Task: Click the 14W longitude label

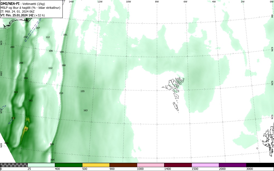Action: (x=71, y=2)
